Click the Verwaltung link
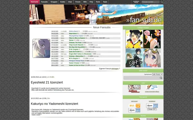This screenshot has height=120, width=193. point(152,101)
